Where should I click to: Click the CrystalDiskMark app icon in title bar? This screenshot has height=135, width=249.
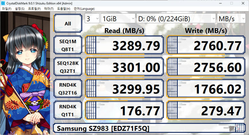click(3, 3)
